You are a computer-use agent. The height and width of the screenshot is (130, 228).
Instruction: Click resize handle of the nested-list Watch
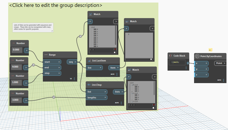[154, 108]
